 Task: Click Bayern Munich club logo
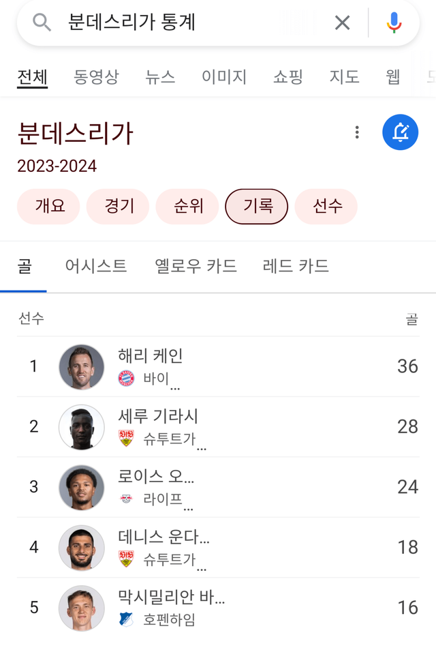[x=127, y=379]
